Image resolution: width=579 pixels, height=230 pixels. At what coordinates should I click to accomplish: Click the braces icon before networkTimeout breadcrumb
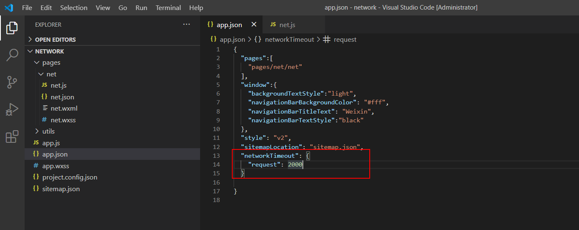pos(258,39)
